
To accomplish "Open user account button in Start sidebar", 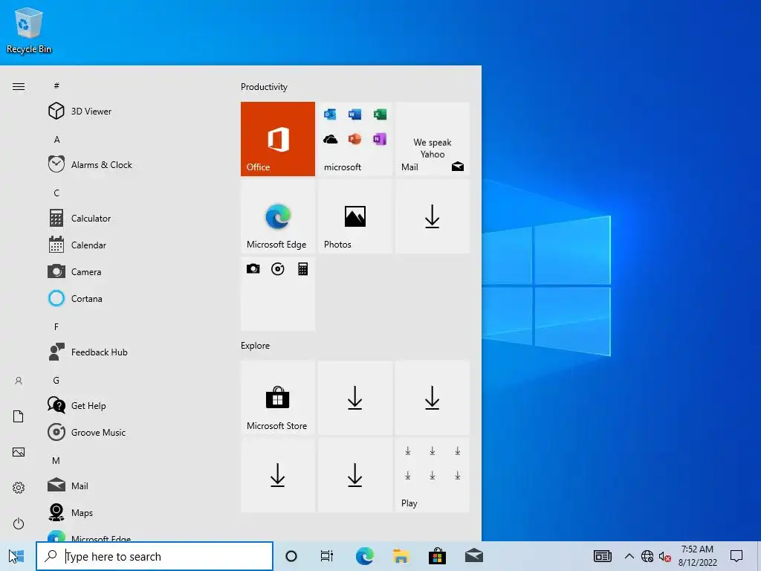I will click(19, 381).
